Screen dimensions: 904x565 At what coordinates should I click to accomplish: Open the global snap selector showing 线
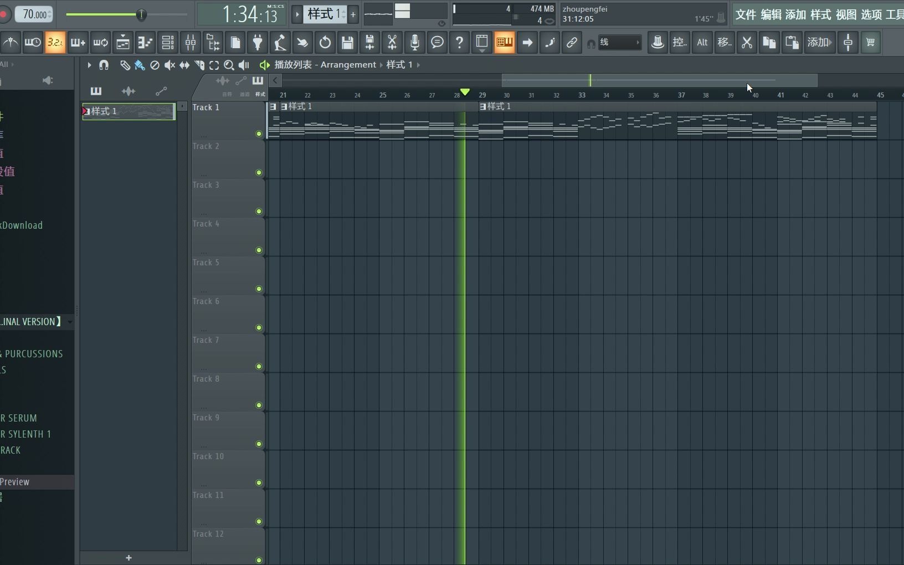pos(619,42)
